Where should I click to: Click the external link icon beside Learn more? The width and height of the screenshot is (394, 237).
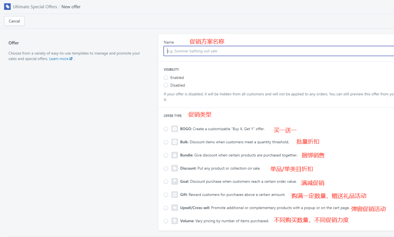click(71, 59)
